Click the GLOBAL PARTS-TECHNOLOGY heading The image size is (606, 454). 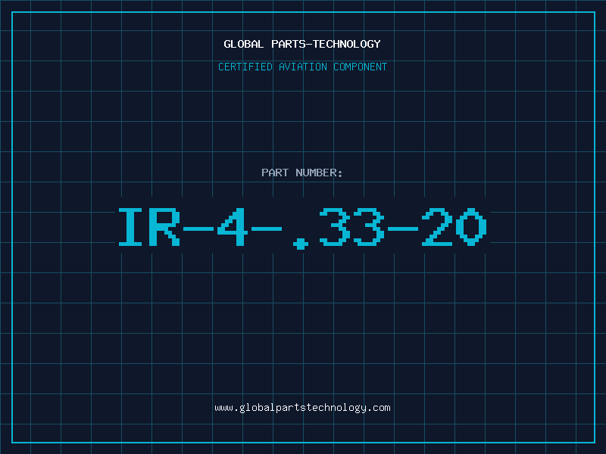302,44
